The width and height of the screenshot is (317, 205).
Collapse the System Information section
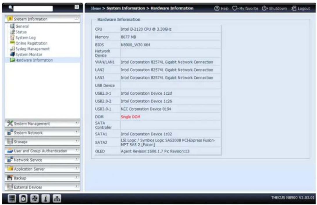click(76, 19)
